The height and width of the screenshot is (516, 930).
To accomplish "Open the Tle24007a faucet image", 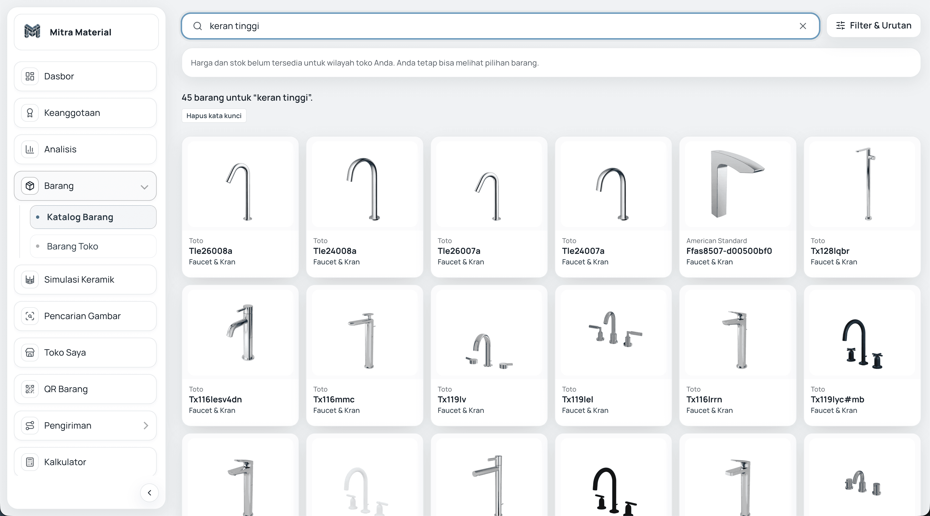I will pos(613,184).
